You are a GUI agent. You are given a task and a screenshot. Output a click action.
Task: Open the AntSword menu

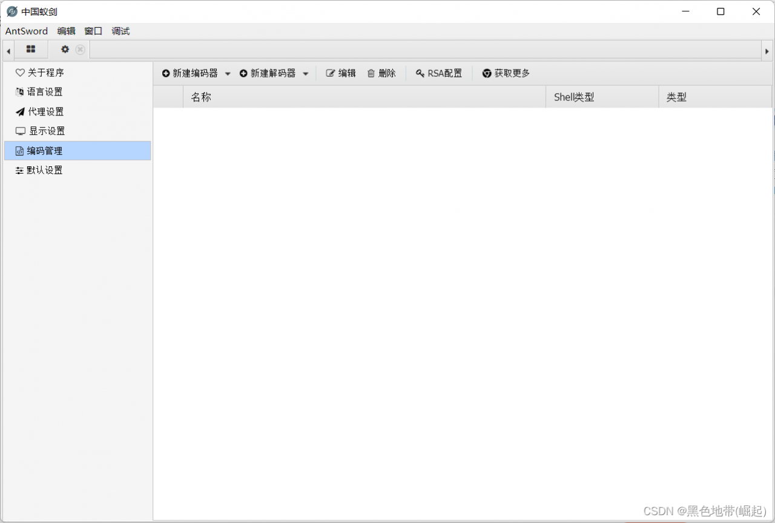point(27,31)
